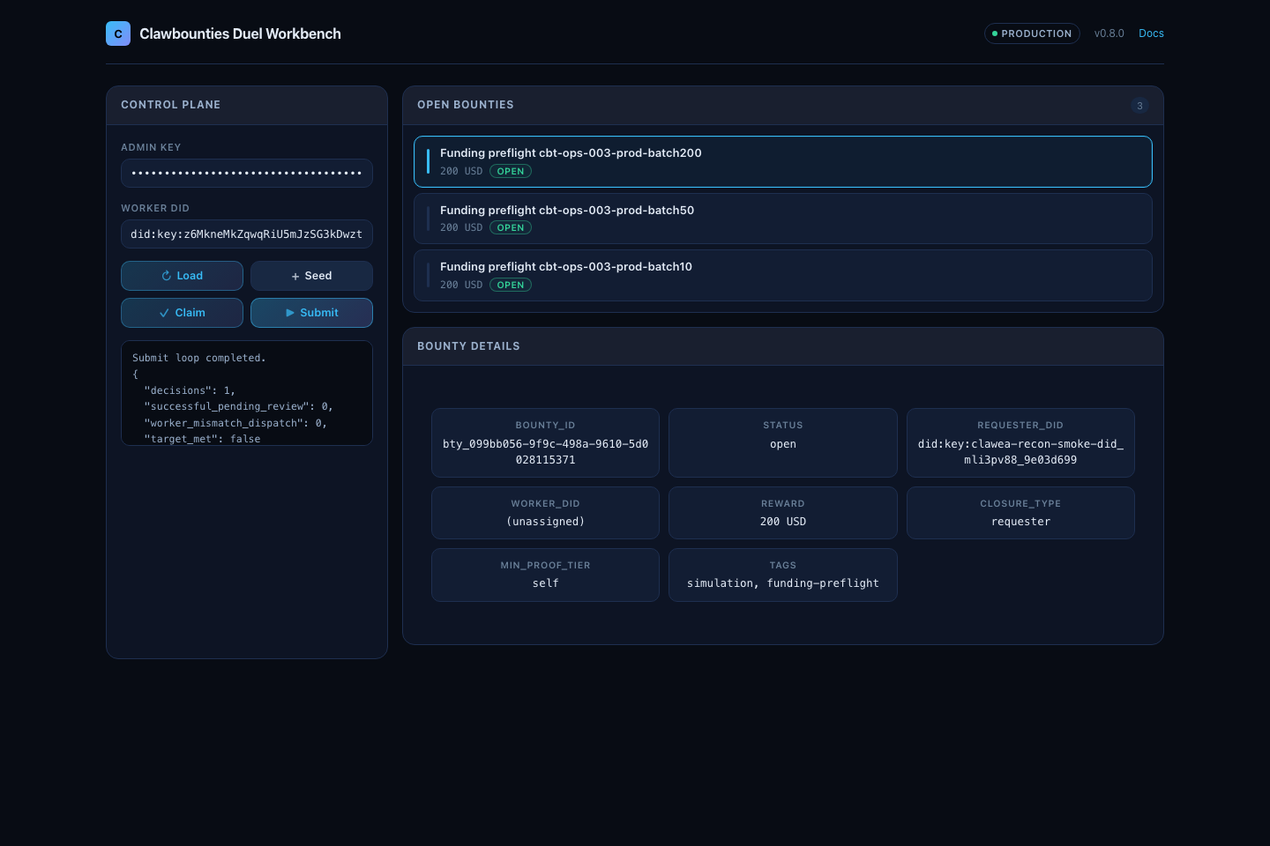Image resolution: width=1270 pixels, height=846 pixels.
Task: Click the play icon on the Submit button
Action: (290, 313)
